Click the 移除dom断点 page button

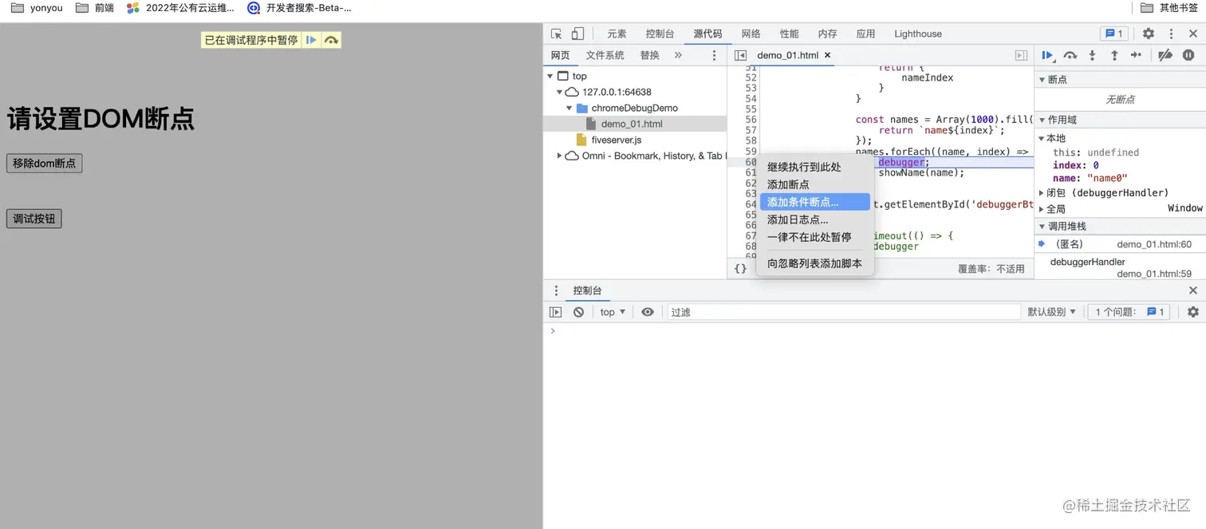click(x=44, y=163)
